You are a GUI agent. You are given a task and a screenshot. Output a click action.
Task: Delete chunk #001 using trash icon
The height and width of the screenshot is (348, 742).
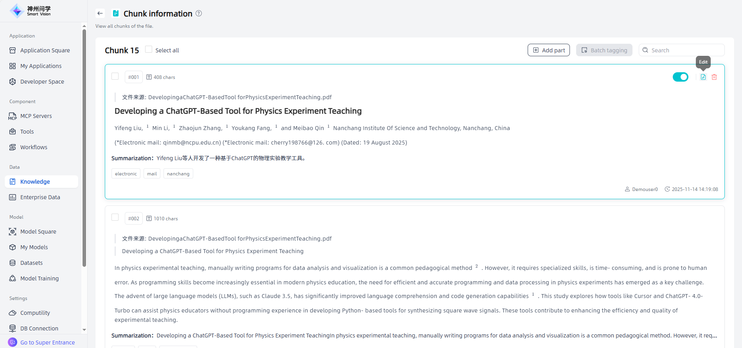(x=714, y=77)
